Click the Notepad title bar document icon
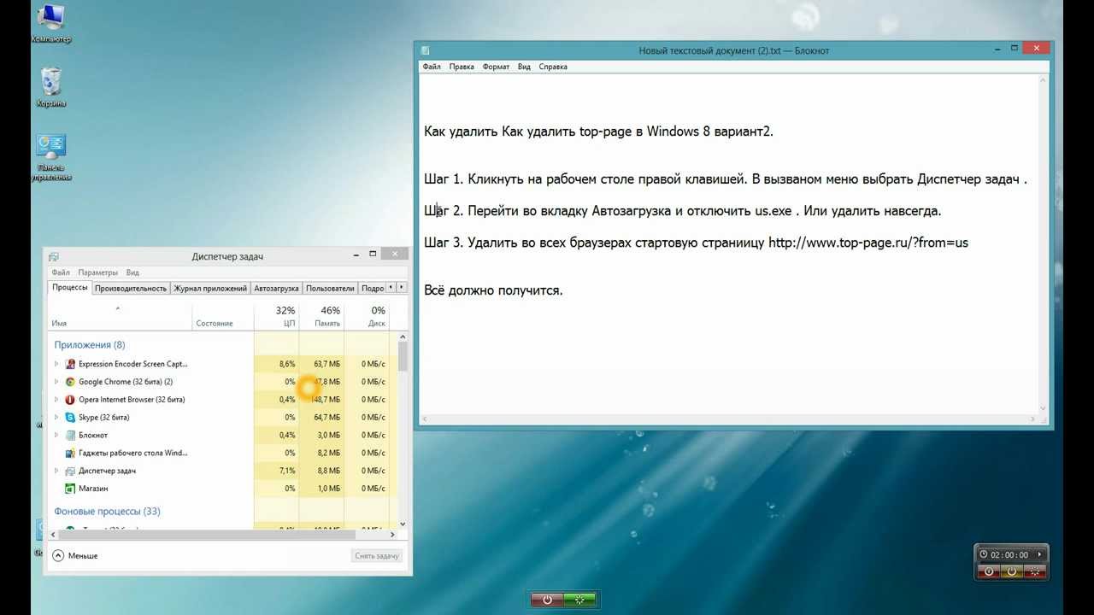 (425, 50)
